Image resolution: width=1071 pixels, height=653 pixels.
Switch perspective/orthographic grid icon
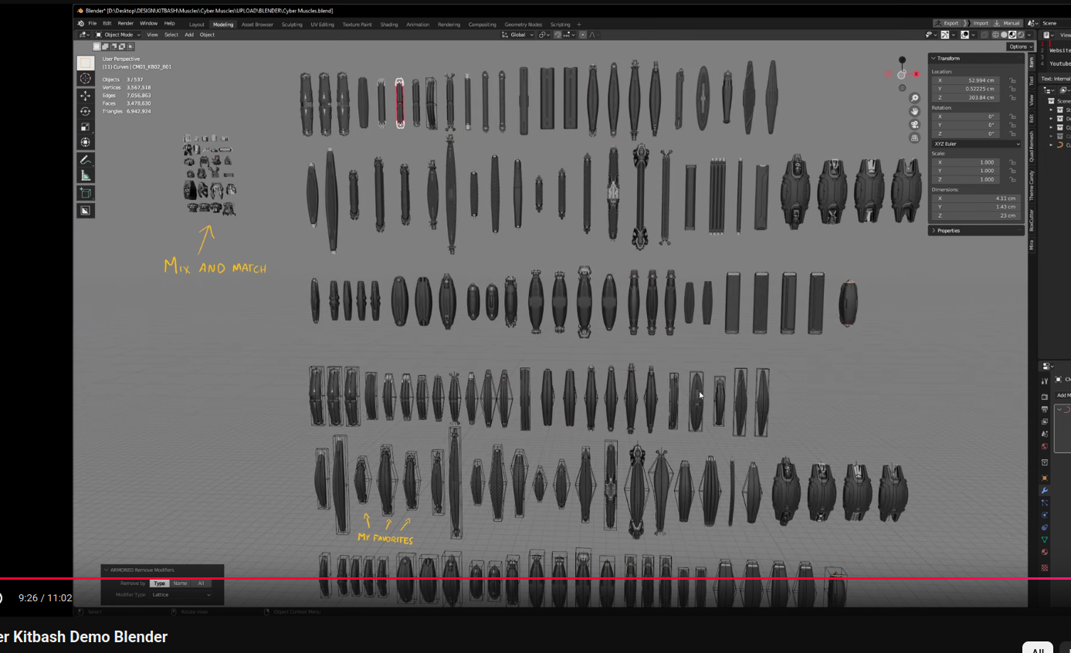click(914, 137)
